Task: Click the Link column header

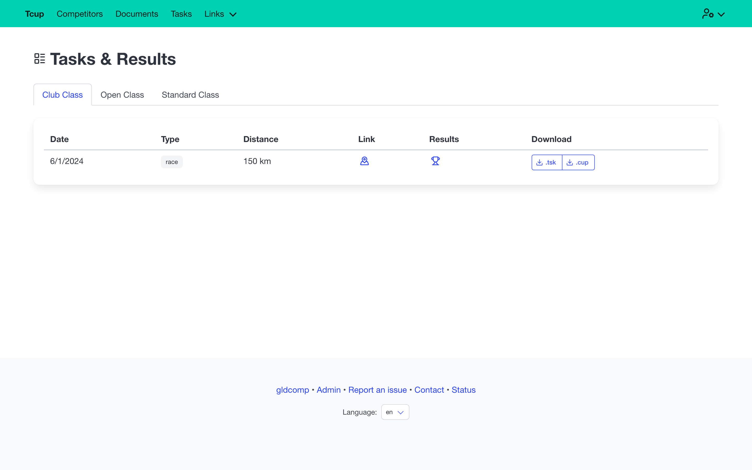Action: pos(366,139)
